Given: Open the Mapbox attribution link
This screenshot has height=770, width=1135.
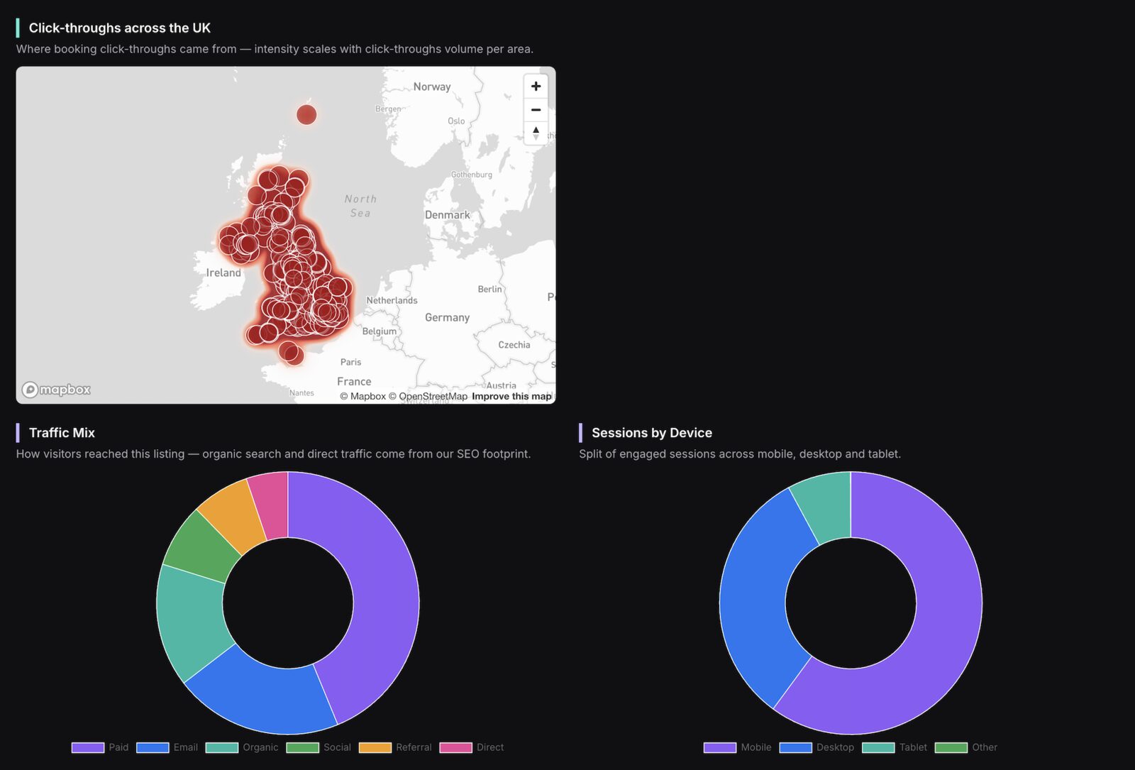Looking at the screenshot, I should (x=362, y=396).
